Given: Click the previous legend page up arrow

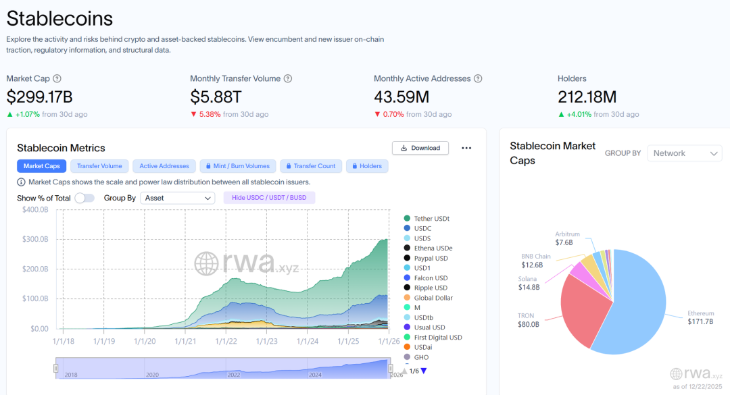Looking at the screenshot, I should pos(405,371).
